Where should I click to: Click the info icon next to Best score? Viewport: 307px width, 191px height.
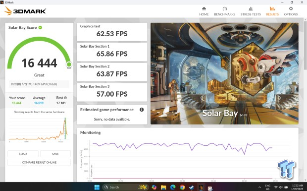click(65, 98)
